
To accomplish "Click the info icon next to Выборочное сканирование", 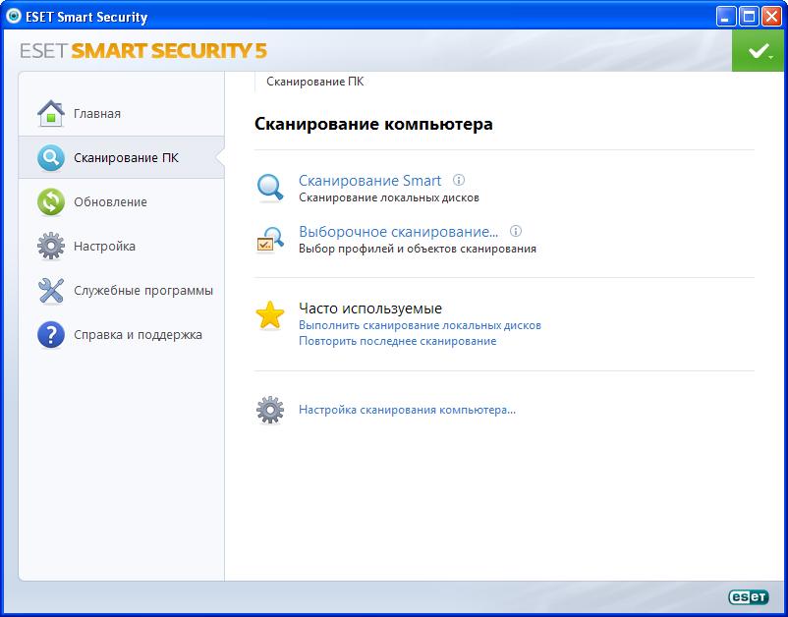I will [516, 231].
